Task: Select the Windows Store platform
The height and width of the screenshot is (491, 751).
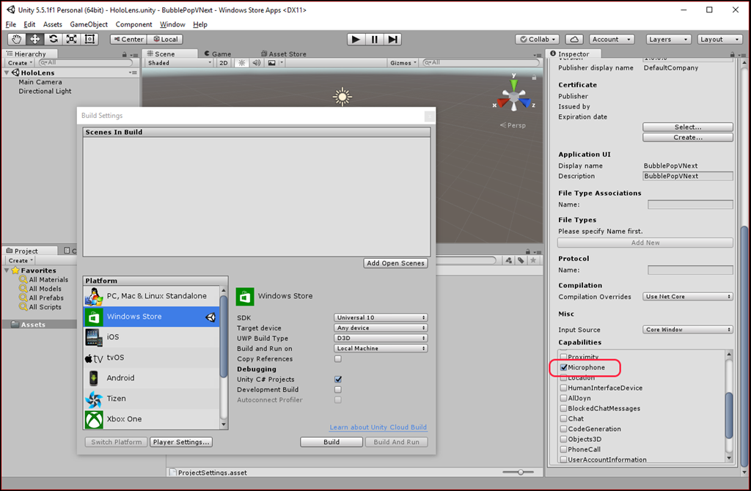Action: tap(152, 317)
